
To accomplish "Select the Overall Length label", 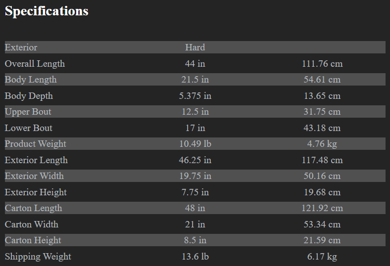I will pyautogui.click(x=35, y=64).
